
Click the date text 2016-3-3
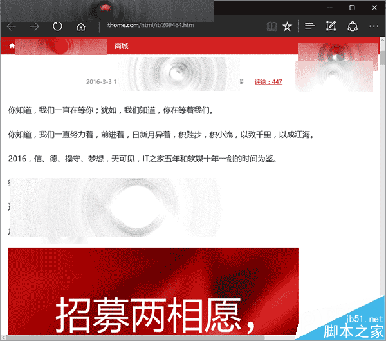pos(98,82)
